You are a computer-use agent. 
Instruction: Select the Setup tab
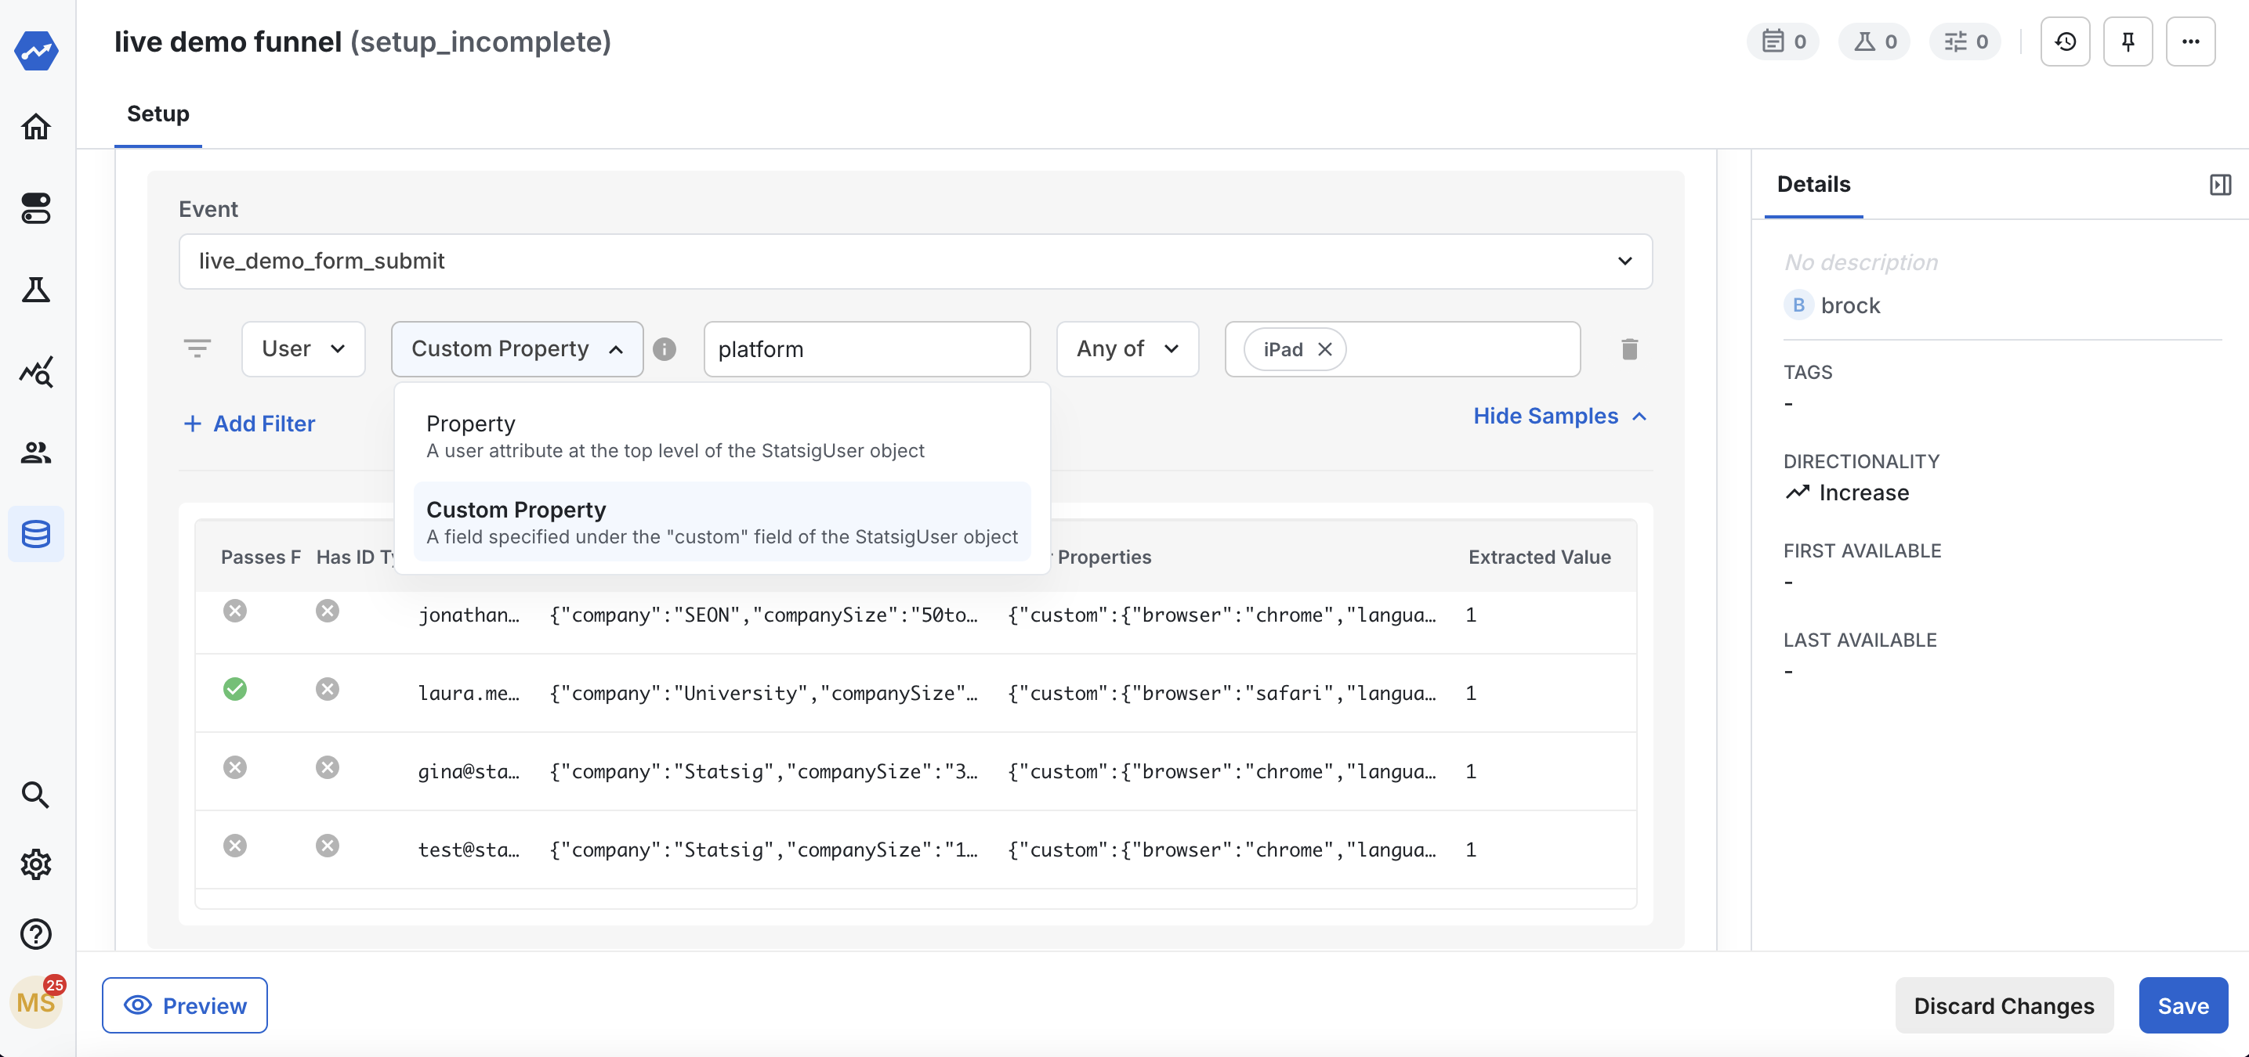158,114
